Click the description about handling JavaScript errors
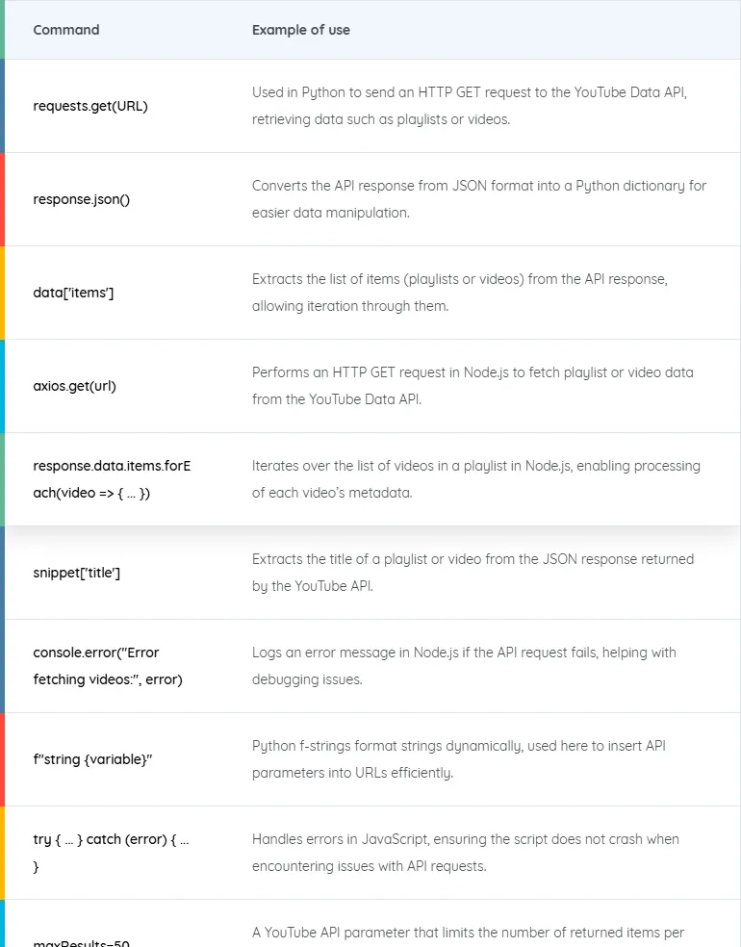The image size is (741, 947). point(465,853)
